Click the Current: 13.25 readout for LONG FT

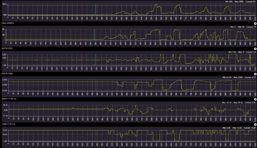(249, 128)
